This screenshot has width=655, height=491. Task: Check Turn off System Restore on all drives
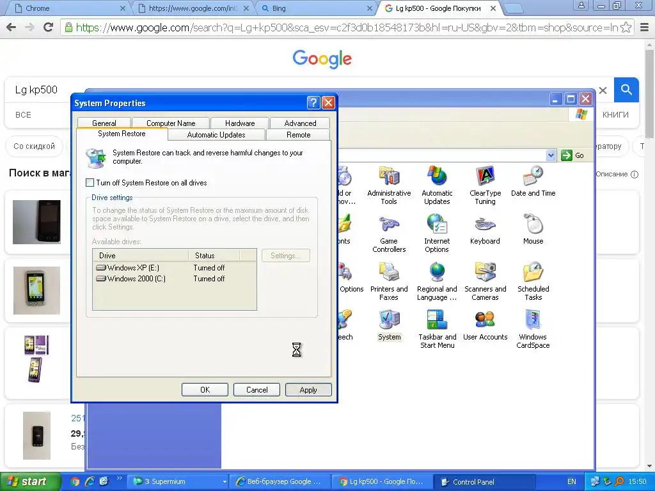point(90,182)
